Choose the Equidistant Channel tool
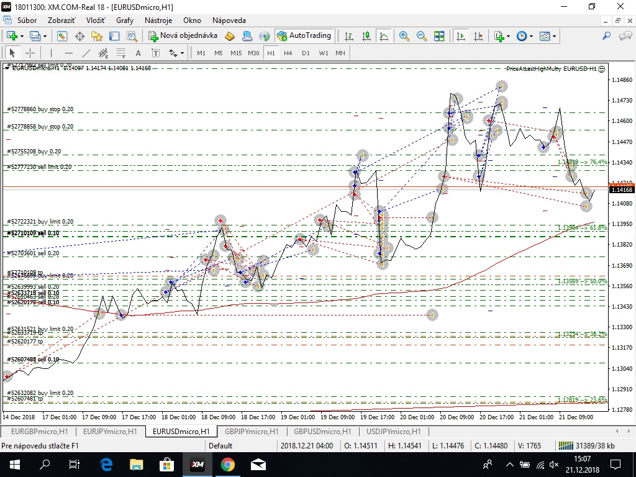The height and width of the screenshot is (477, 636). point(104,53)
